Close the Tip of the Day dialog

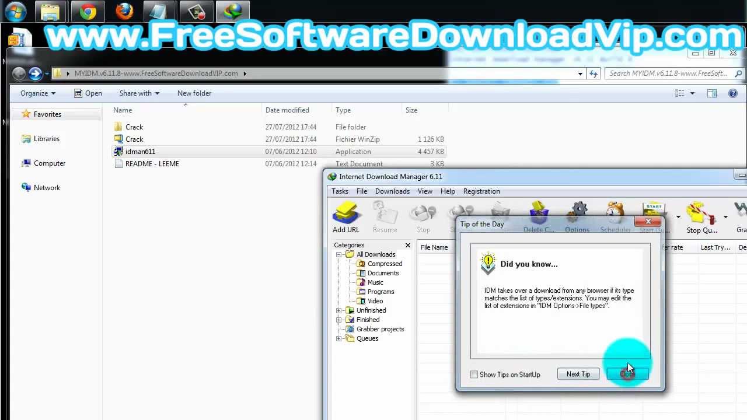(x=648, y=222)
